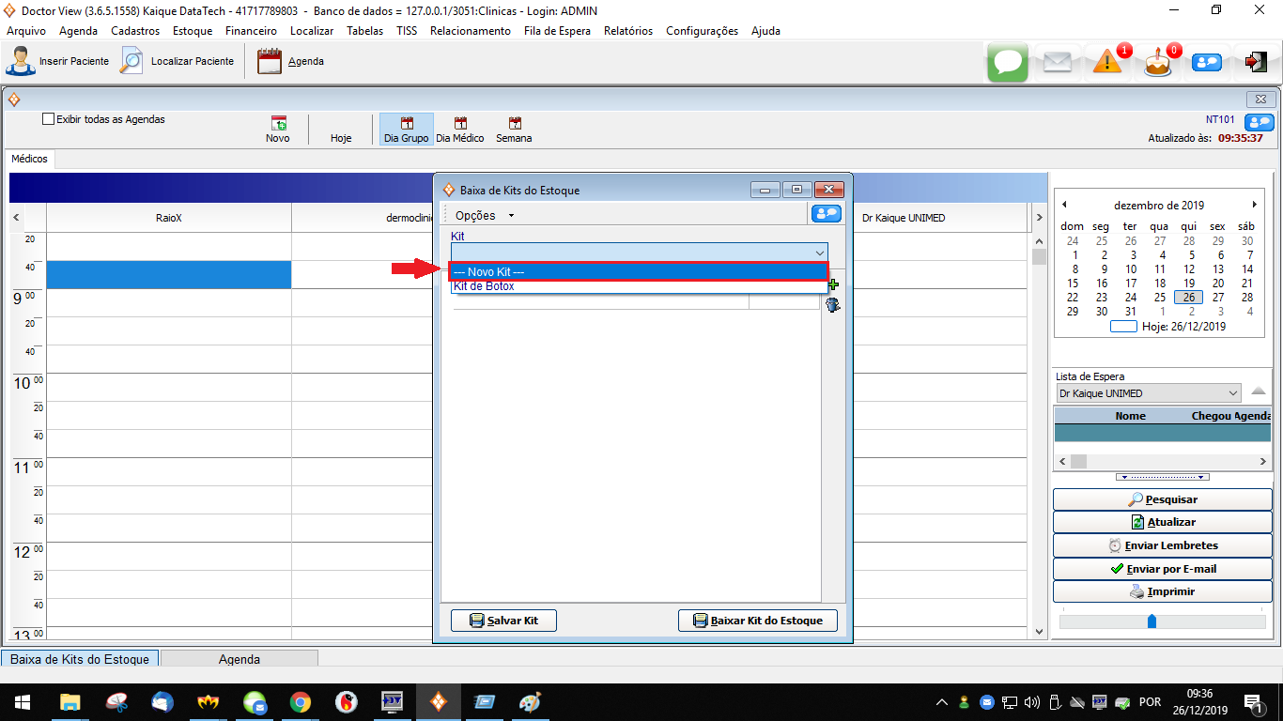Open the warning alerts icon
The width and height of the screenshot is (1283, 721).
pos(1107,62)
